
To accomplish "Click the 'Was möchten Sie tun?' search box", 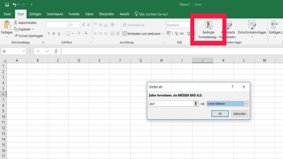I will pyautogui.click(x=153, y=14).
